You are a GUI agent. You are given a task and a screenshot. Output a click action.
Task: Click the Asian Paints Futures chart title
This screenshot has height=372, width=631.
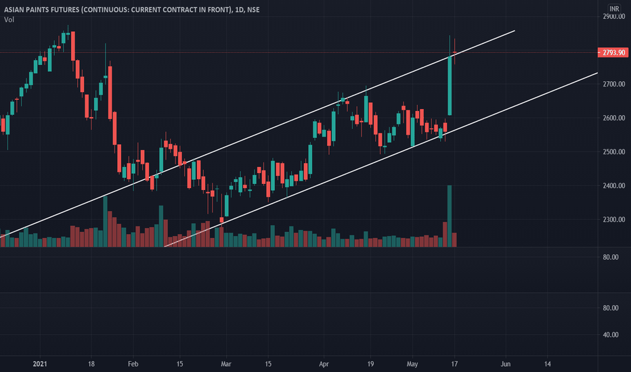click(131, 9)
